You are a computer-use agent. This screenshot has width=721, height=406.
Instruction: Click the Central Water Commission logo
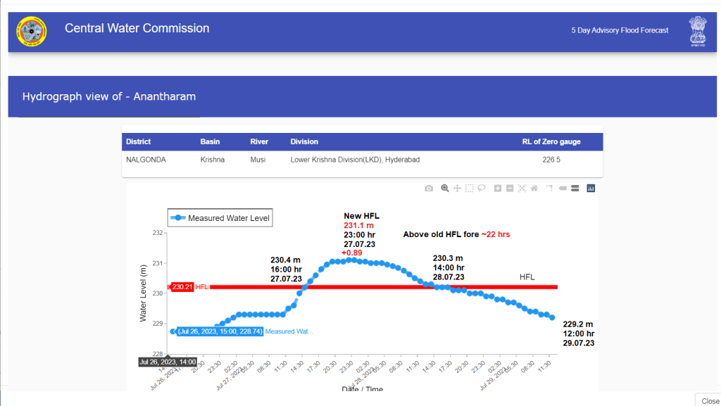click(x=31, y=31)
